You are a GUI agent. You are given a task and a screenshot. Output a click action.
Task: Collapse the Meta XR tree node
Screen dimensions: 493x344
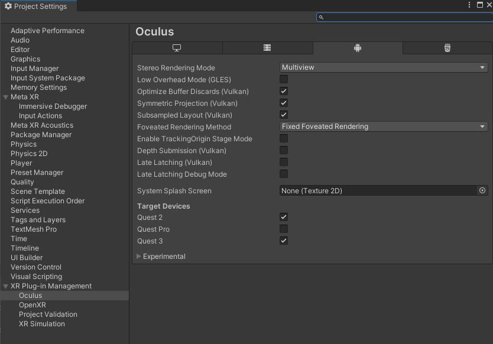(x=6, y=97)
